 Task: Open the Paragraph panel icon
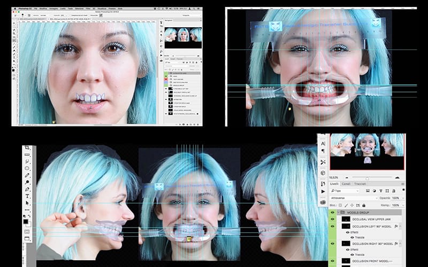pos(323,151)
